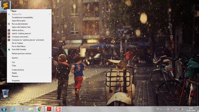Open the network signal tray icon
This screenshot has width=199, height=112.
tap(180, 109)
